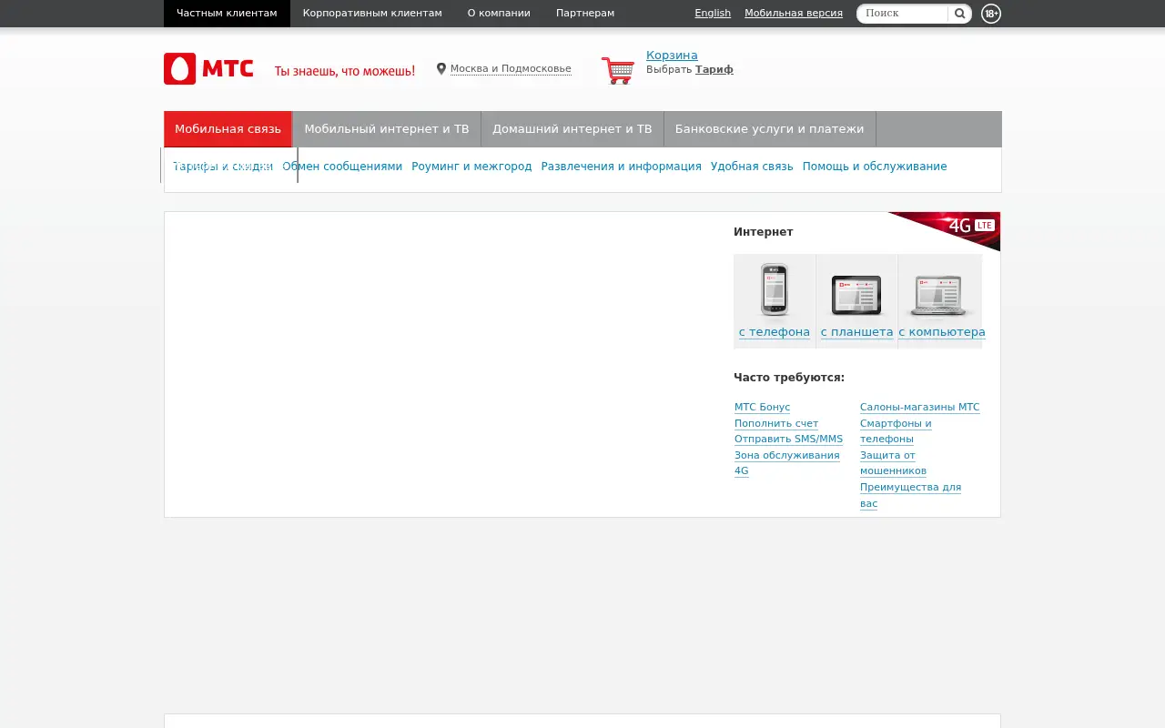This screenshot has height=728, width=1165.
Task: Click the phone internet icon
Action: pyautogui.click(x=775, y=289)
